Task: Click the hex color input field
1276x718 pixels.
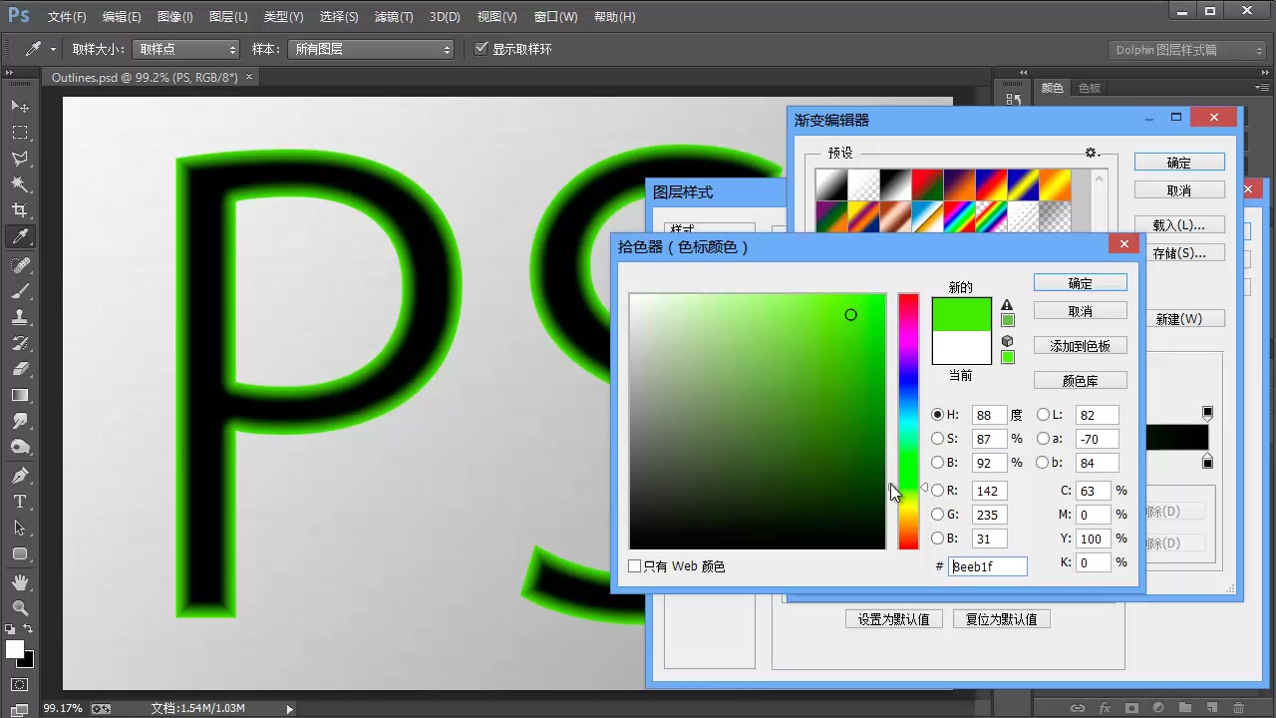Action: 987,566
